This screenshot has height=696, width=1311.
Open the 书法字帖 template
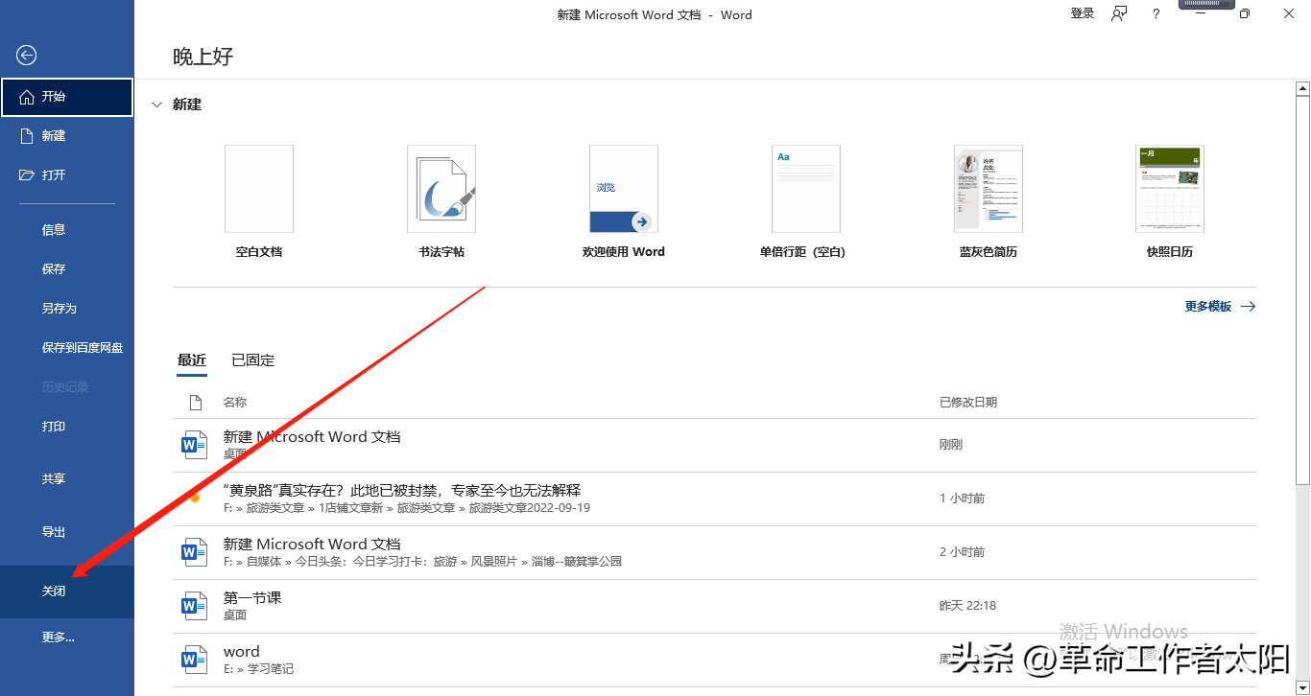[x=441, y=202]
